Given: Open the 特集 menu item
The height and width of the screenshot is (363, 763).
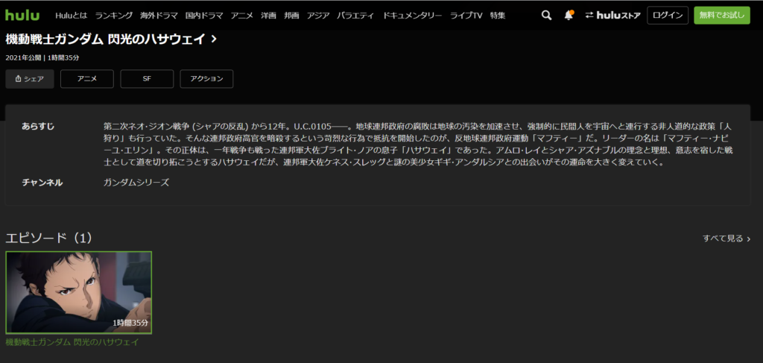Looking at the screenshot, I should click(498, 16).
